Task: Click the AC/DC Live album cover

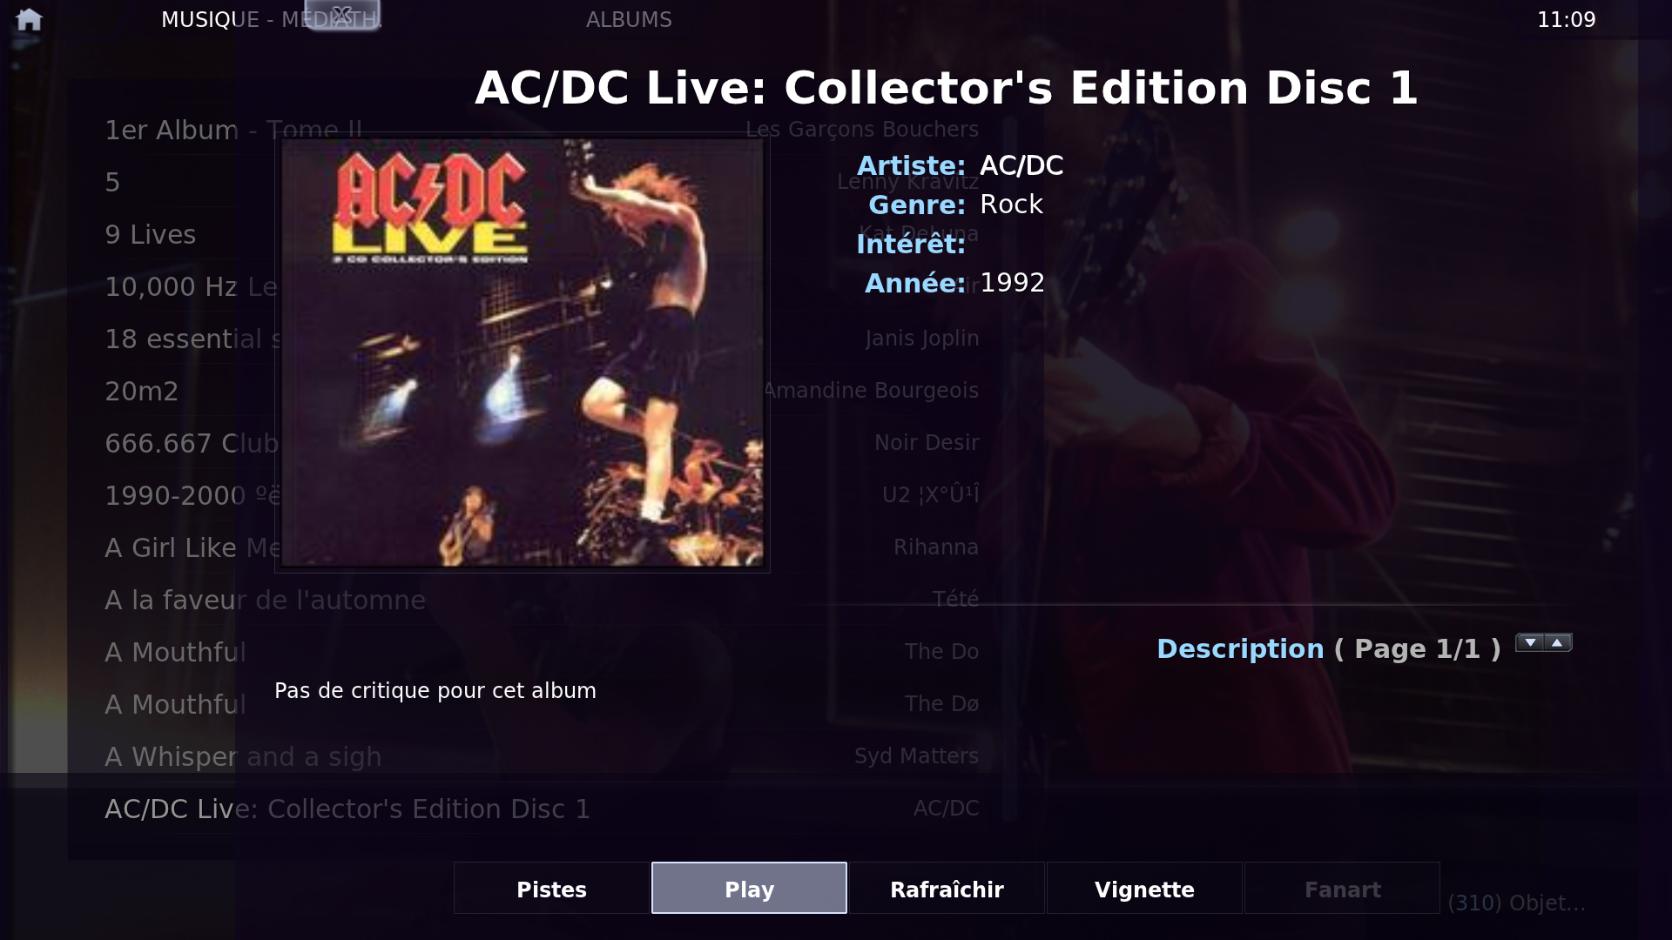Action: click(522, 352)
